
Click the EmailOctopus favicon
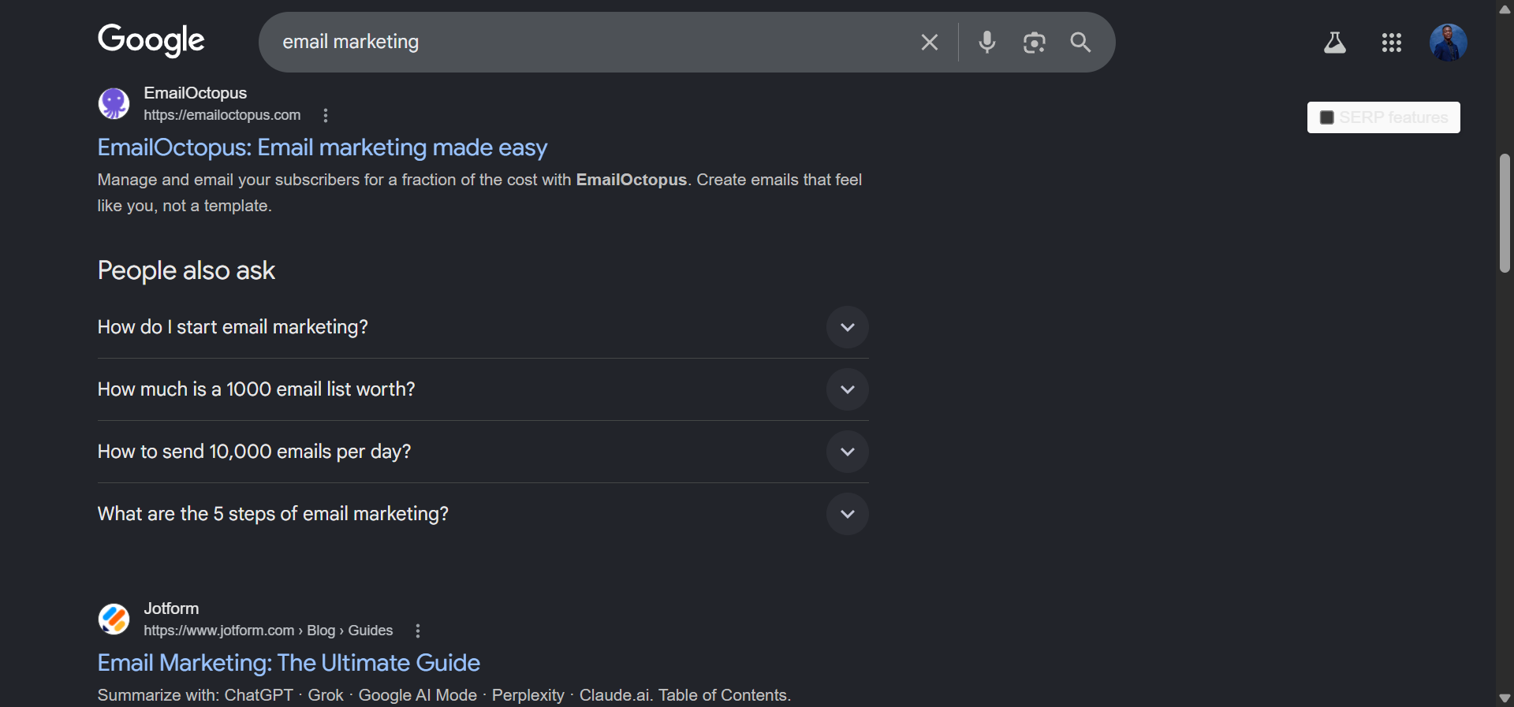(x=114, y=103)
